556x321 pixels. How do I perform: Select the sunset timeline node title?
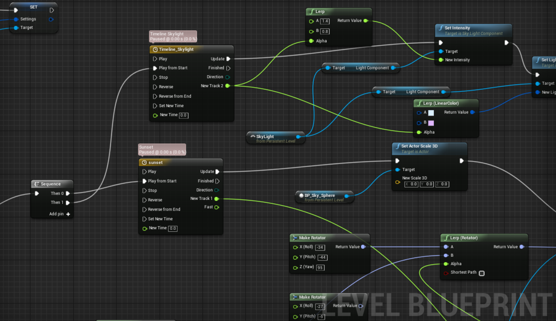155,162
